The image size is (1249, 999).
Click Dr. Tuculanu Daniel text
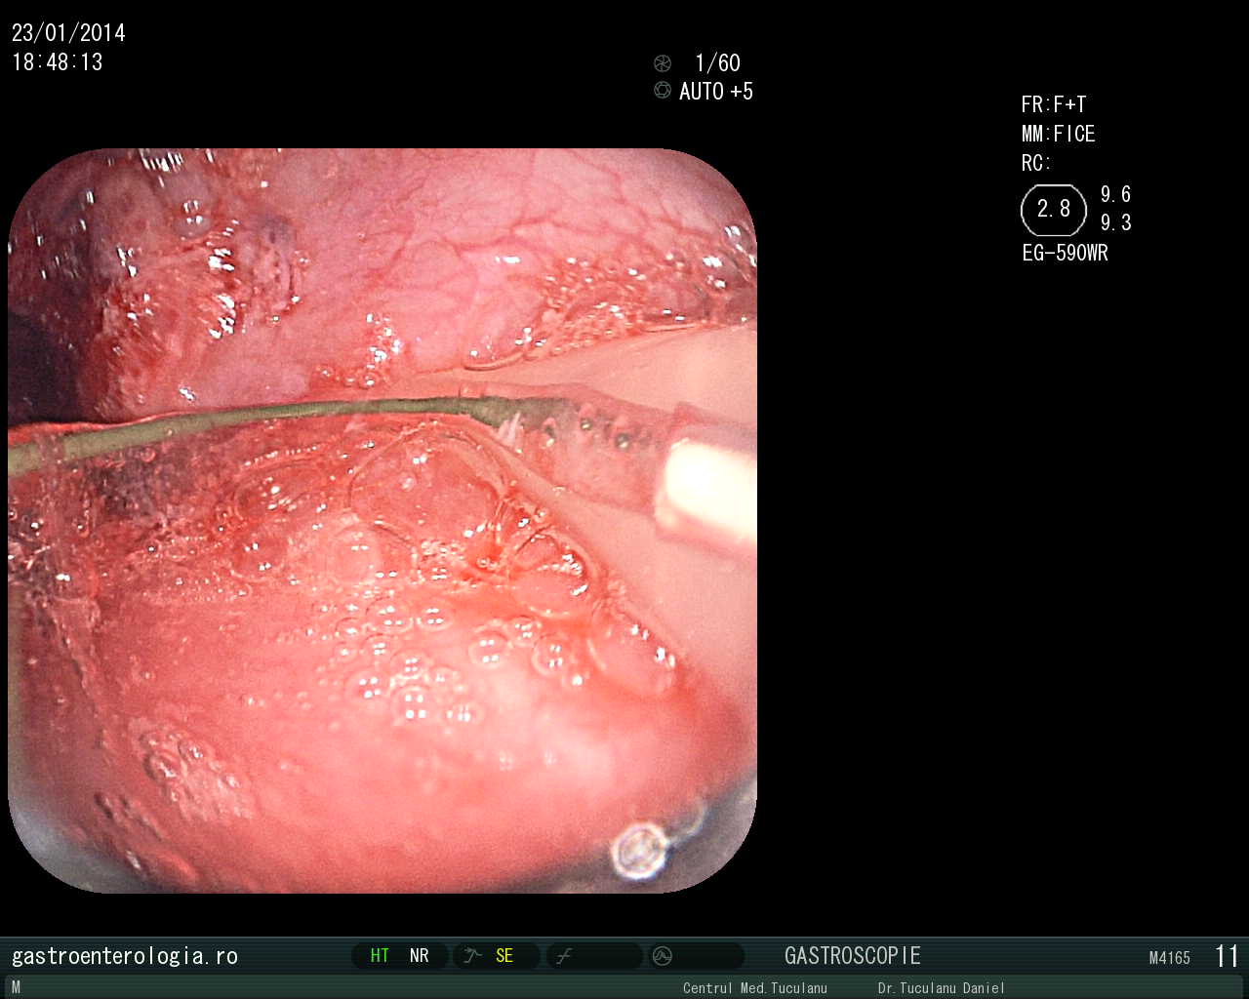click(941, 988)
